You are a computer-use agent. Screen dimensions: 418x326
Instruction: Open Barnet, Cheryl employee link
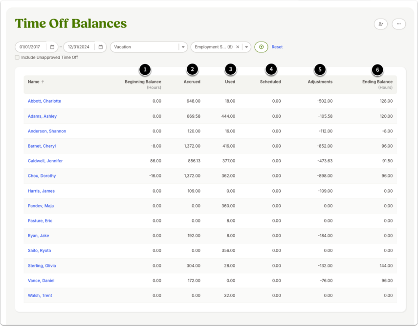(42, 146)
